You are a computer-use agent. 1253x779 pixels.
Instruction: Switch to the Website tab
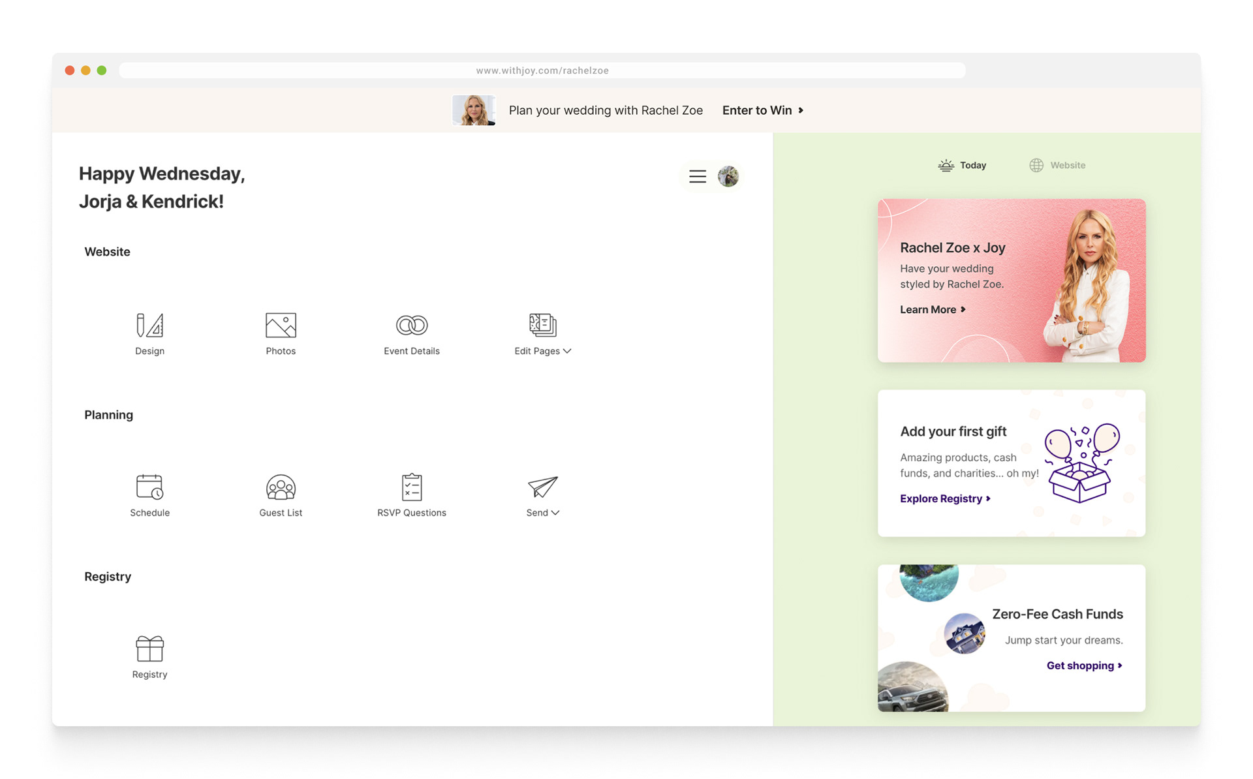[x=1057, y=165]
